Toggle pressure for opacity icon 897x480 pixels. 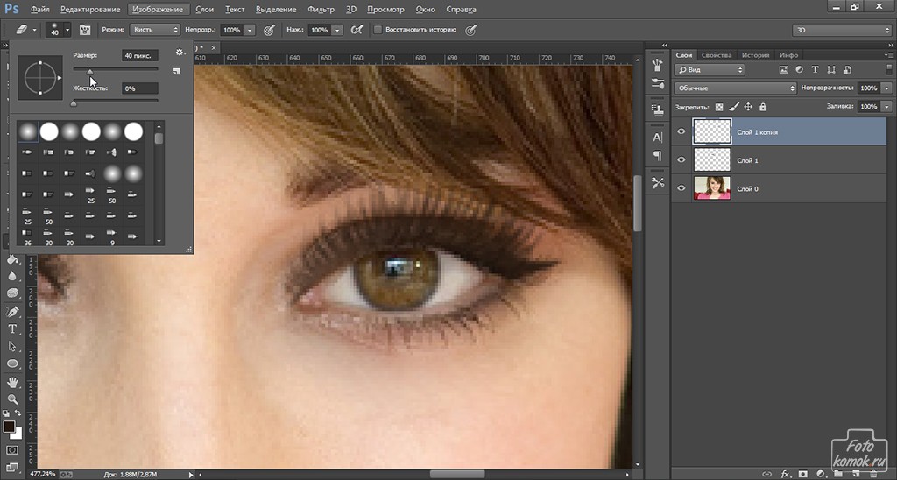(269, 30)
